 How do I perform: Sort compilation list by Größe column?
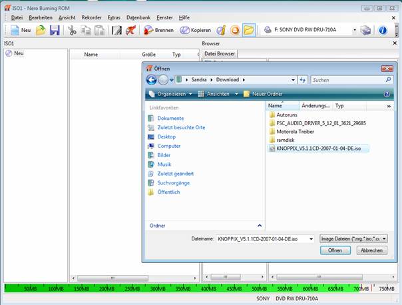[148, 55]
